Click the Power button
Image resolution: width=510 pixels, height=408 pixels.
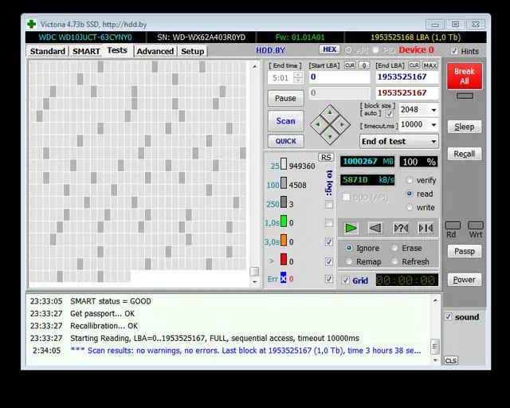tap(464, 280)
